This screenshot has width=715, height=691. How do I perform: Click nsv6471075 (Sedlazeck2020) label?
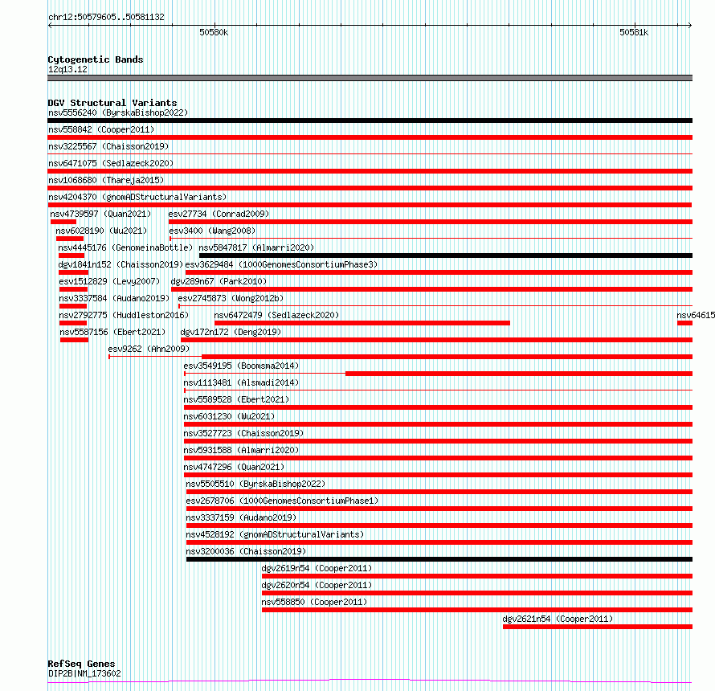pos(111,163)
